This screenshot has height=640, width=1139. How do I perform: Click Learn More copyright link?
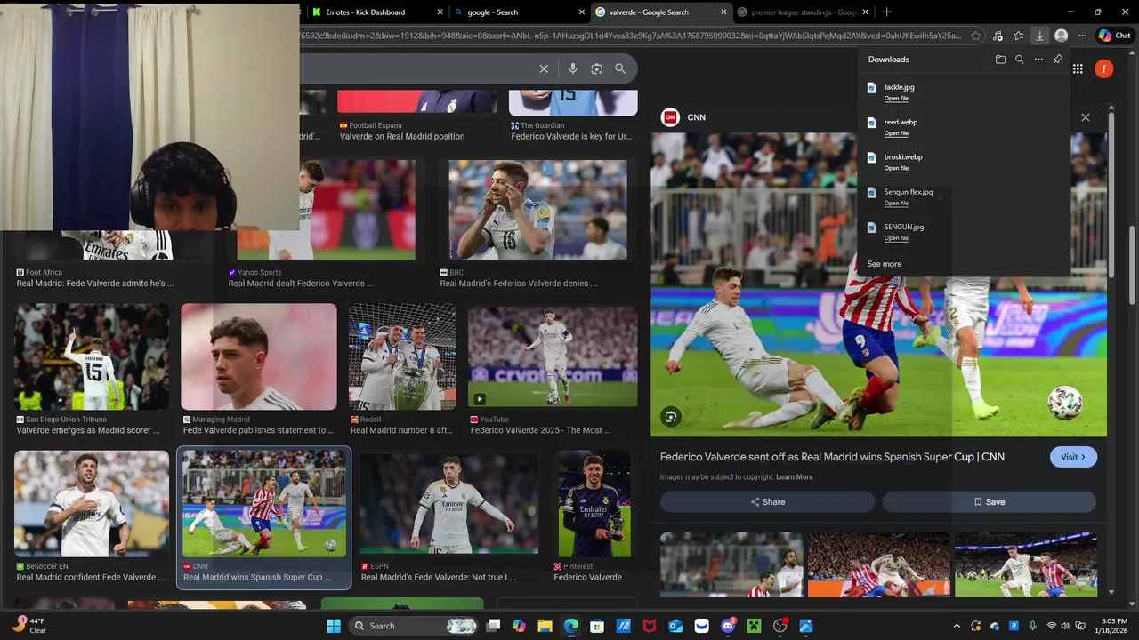click(x=795, y=477)
